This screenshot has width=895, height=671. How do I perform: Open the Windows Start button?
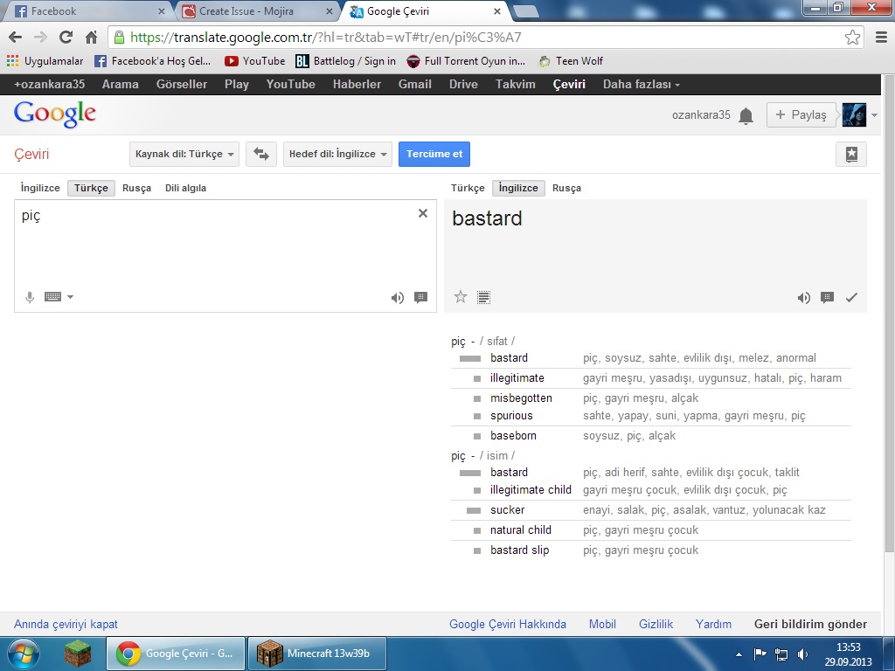[x=22, y=654]
